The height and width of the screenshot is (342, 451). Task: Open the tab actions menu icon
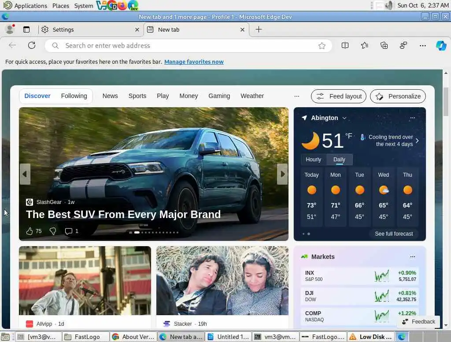point(26,29)
